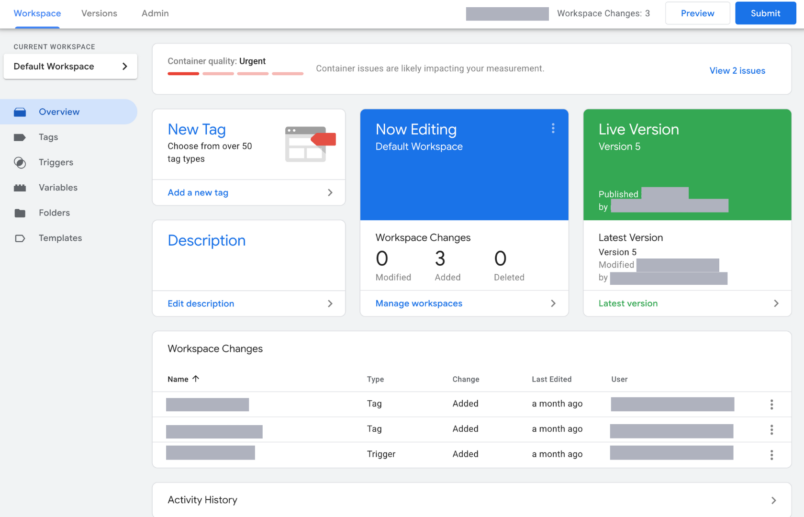804x517 pixels.
Task: Click Add a new tag
Action: pyautogui.click(x=198, y=192)
